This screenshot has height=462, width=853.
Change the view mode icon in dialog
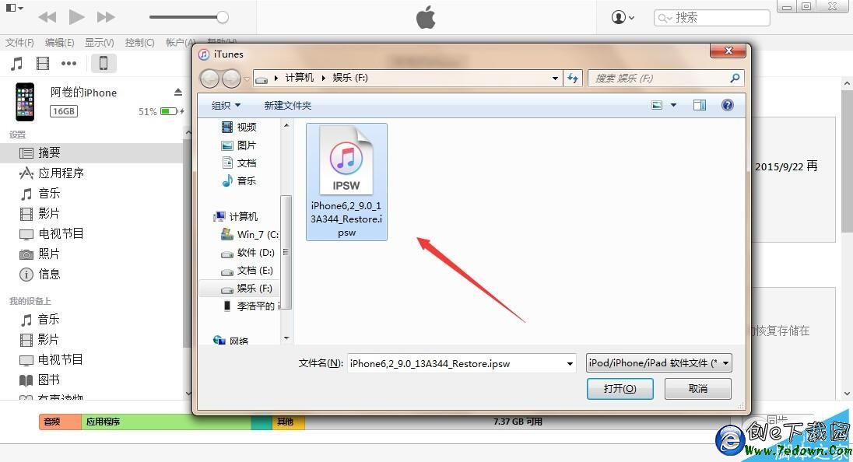tap(657, 105)
